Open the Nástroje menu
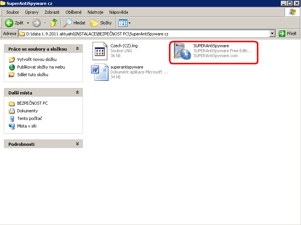This screenshot has width=301, height=225. (x=96, y=12)
